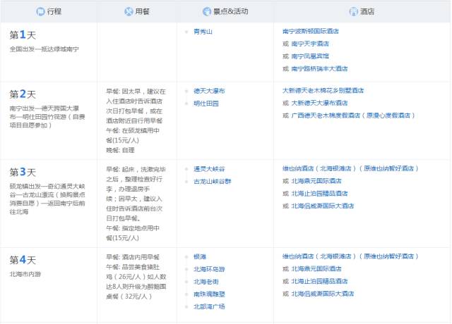Open the 北海环岛游 attraction link
452x324 pixels.
coord(209,269)
